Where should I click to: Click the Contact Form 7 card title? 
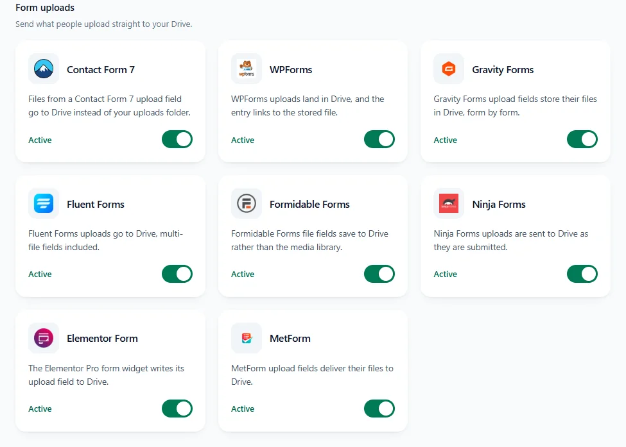[x=101, y=70]
